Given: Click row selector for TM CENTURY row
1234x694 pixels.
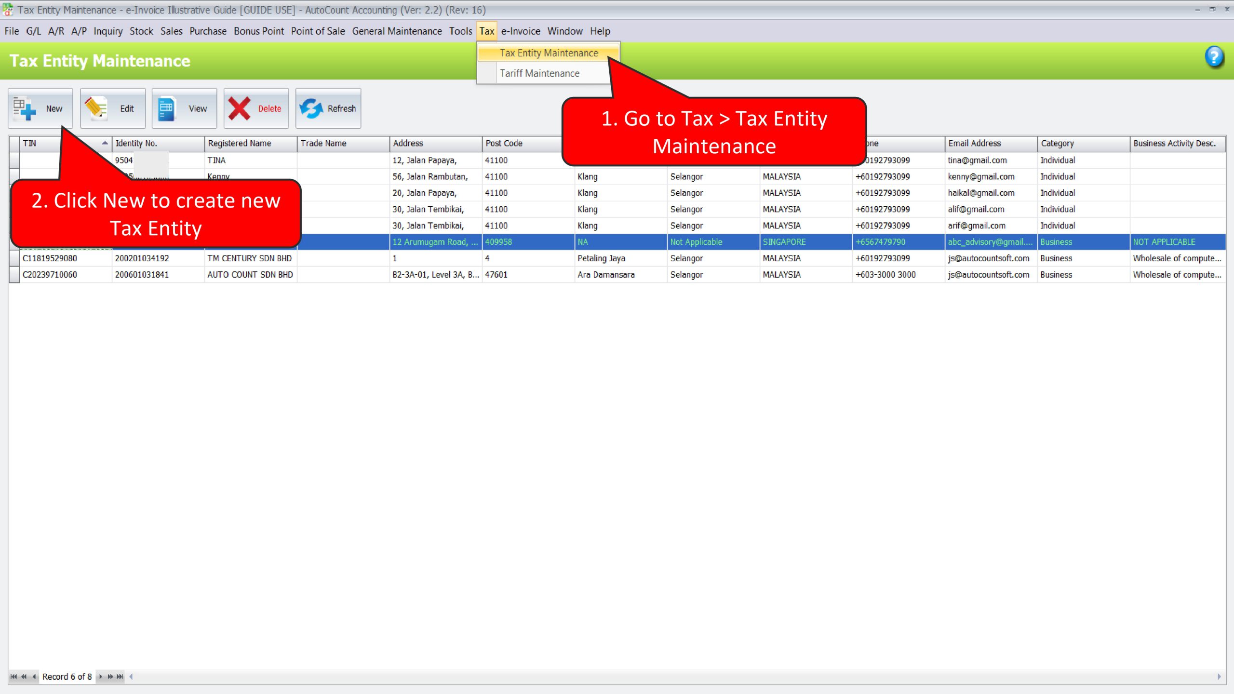Looking at the screenshot, I should tap(14, 258).
